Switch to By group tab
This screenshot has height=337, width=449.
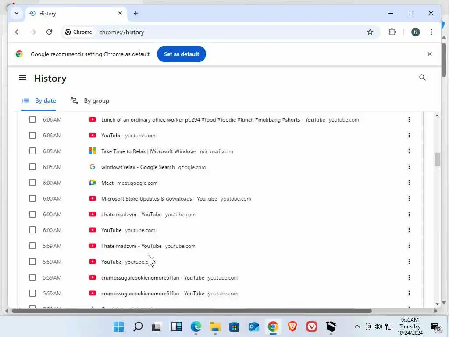pyautogui.click(x=90, y=100)
